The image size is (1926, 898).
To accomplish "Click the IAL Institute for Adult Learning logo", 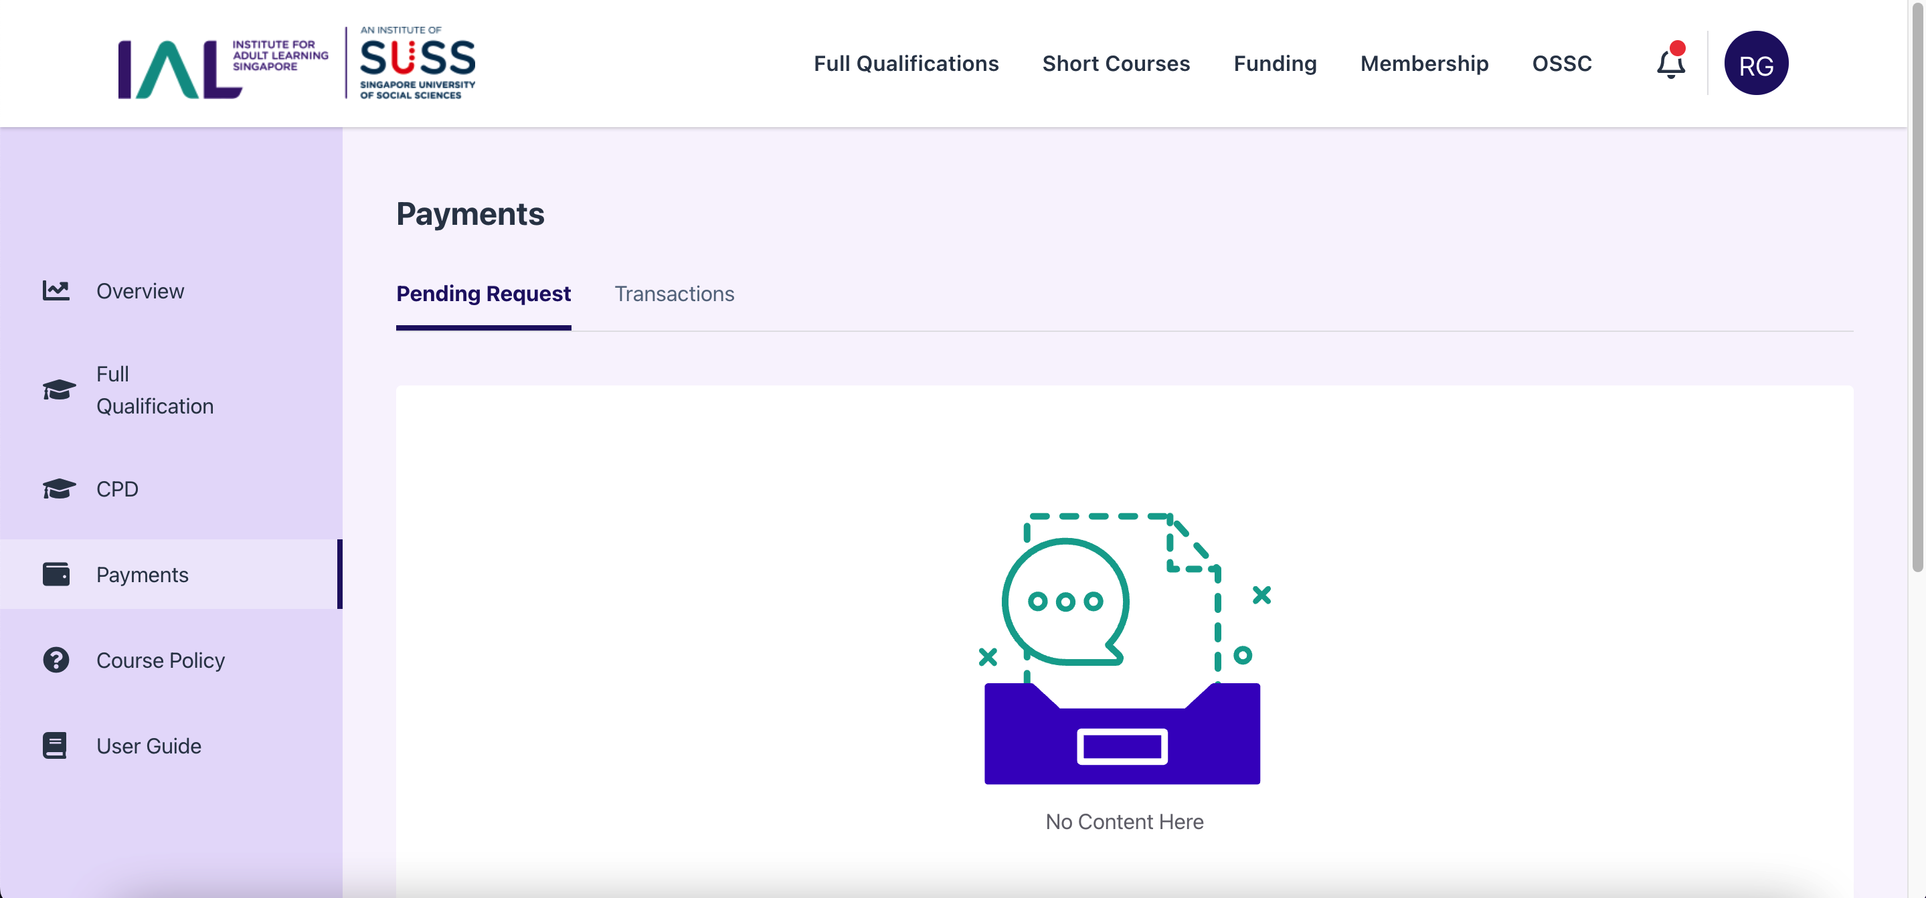I will [223, 69].
